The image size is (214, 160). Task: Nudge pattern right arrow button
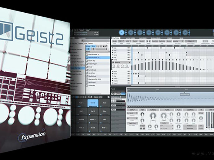[x=149, y=41]
